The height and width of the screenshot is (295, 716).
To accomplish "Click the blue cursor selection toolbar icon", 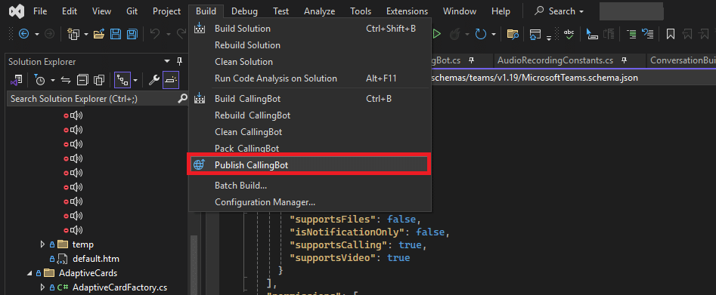I will tap(592, 34).
